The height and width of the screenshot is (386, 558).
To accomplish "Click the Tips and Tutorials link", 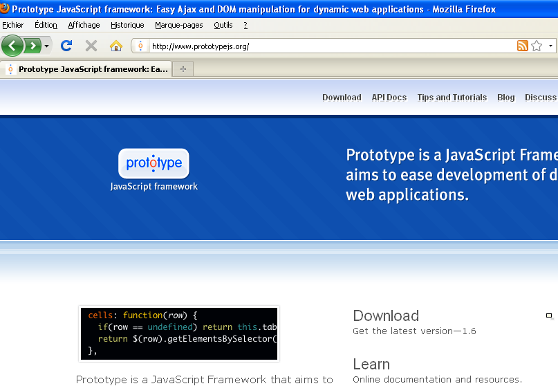I will pos(452,98).
